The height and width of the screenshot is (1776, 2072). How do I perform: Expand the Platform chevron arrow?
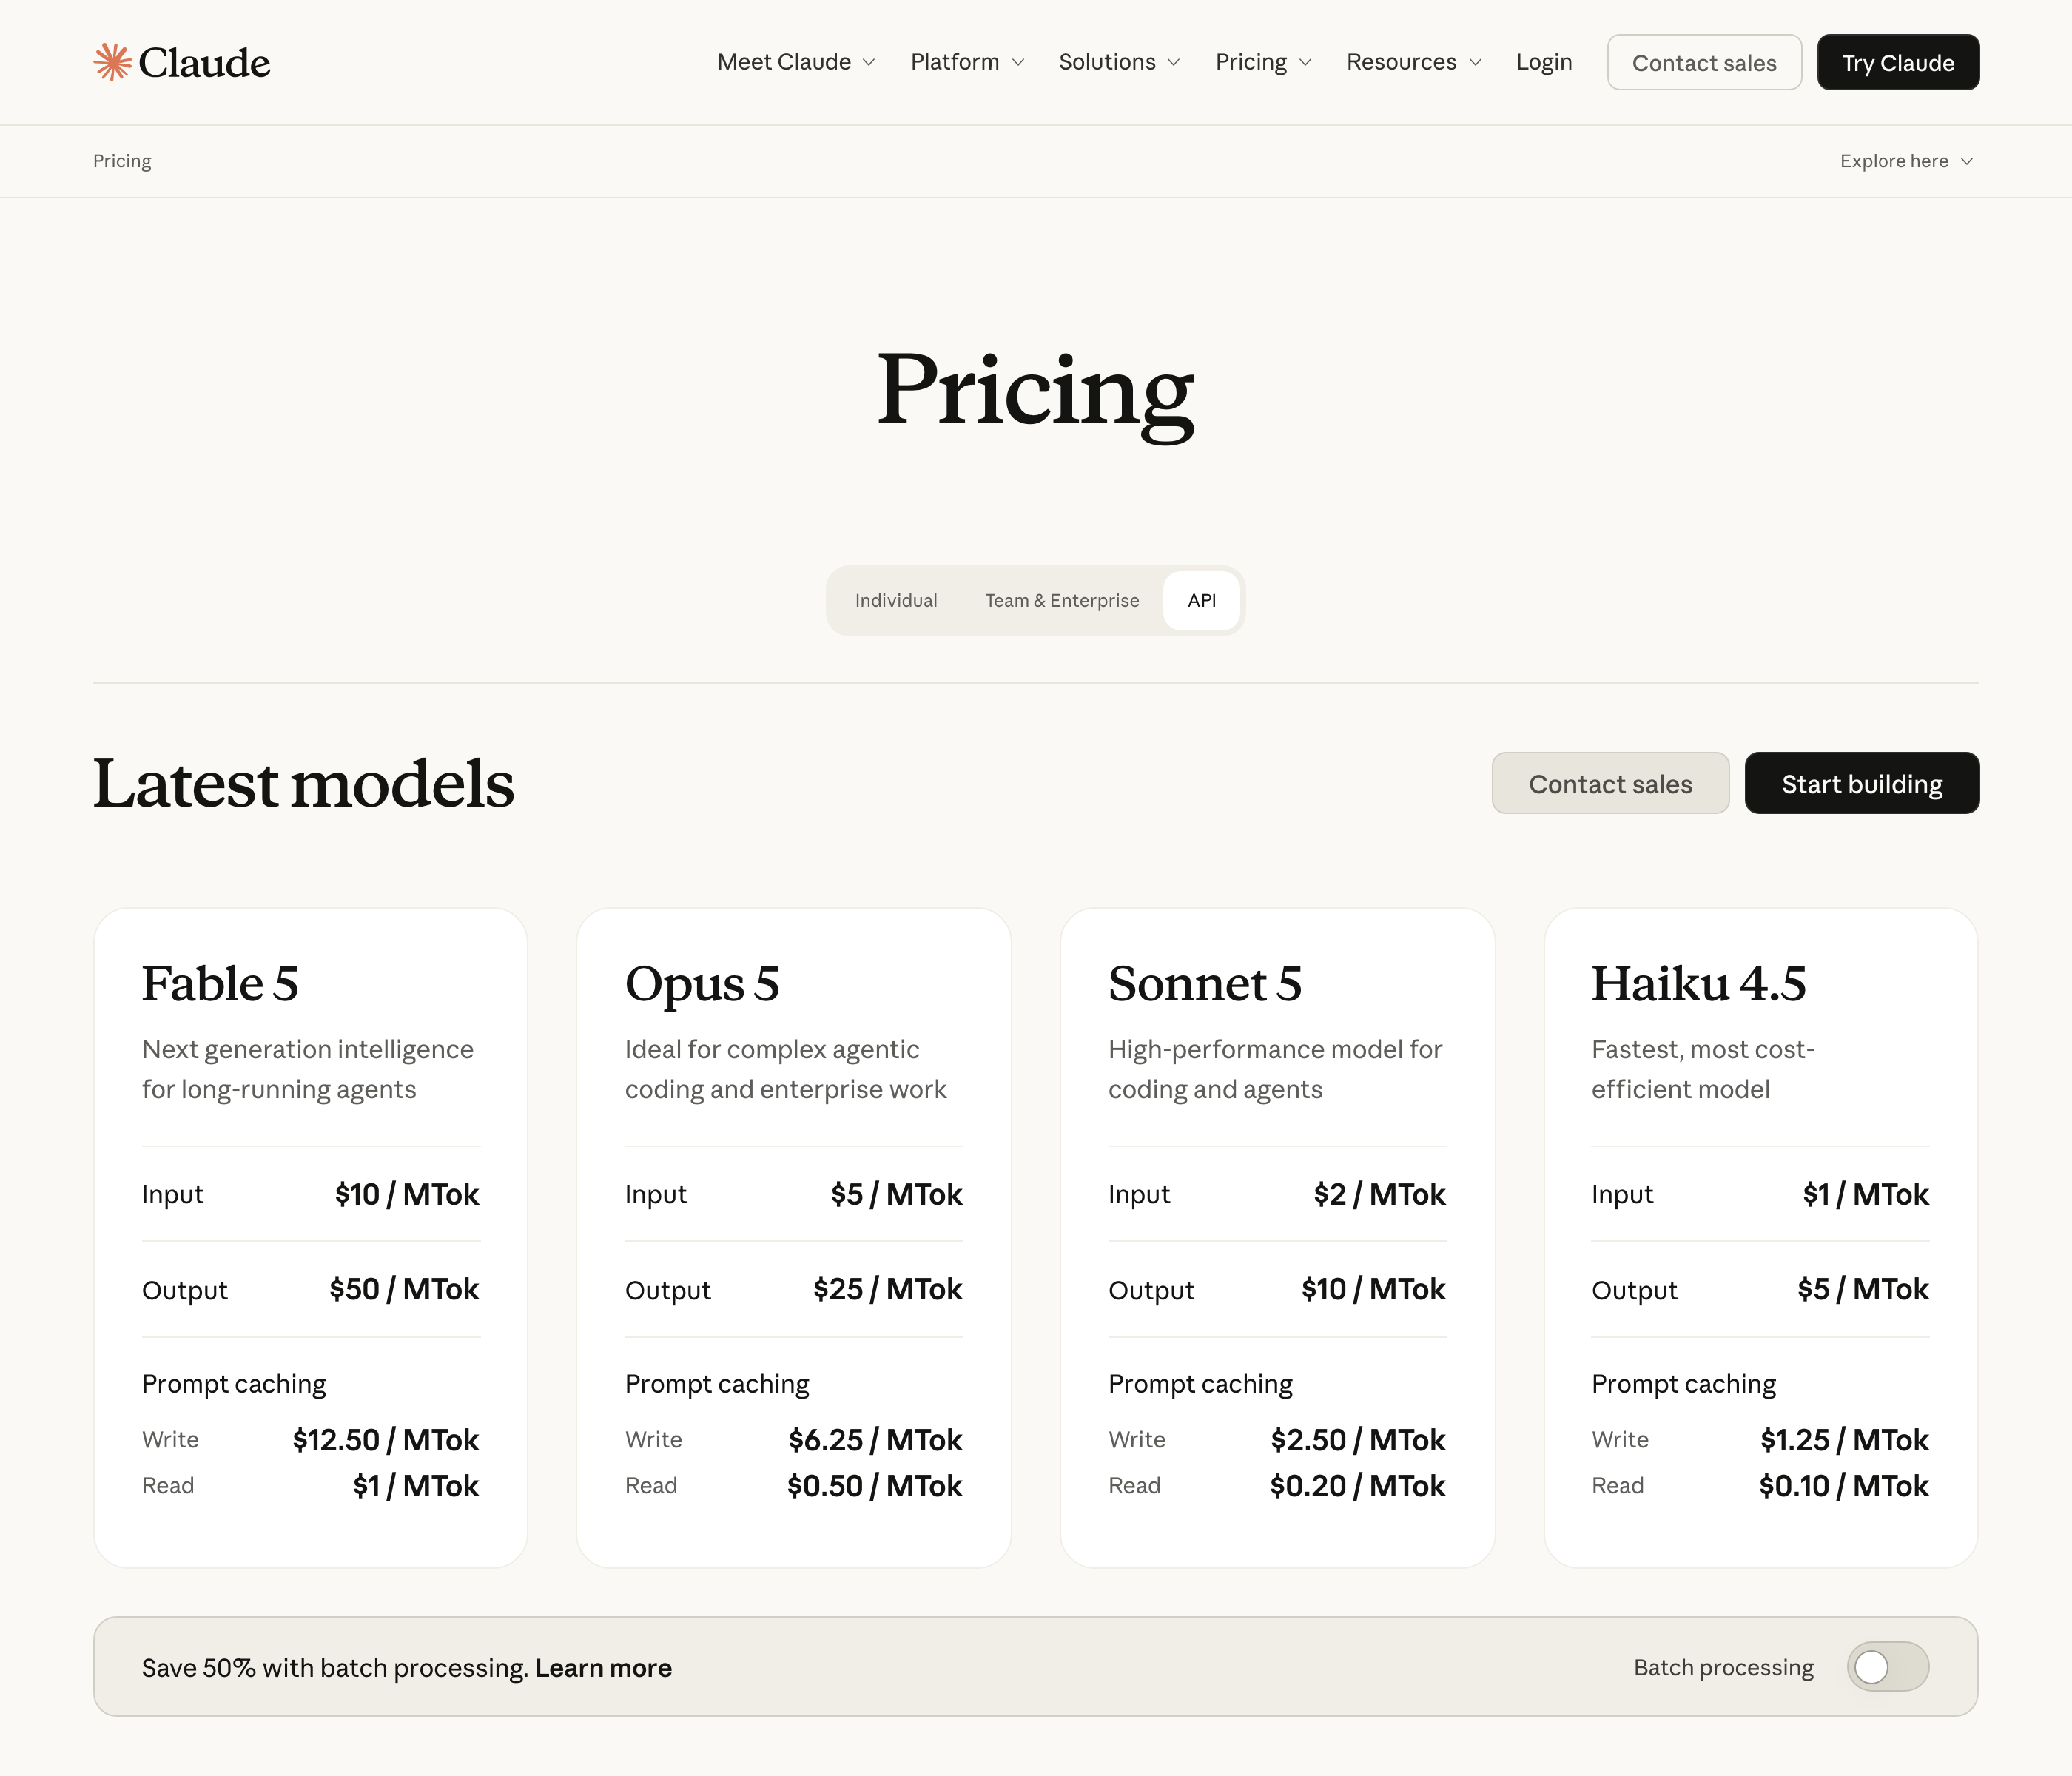[x=1018, y=63]
